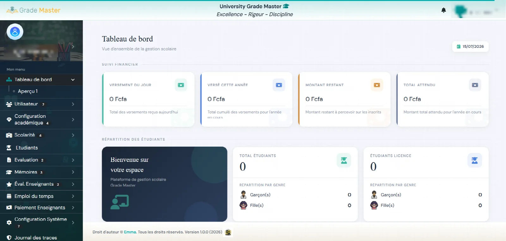
Task: Click the Tableau de bord page heading
Action: click(x=127, y=39)
